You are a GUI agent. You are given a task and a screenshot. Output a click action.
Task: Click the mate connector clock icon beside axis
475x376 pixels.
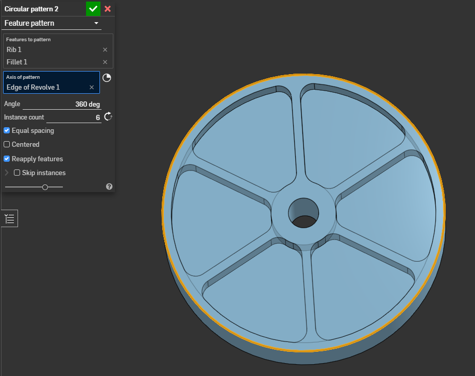point(107,78)
